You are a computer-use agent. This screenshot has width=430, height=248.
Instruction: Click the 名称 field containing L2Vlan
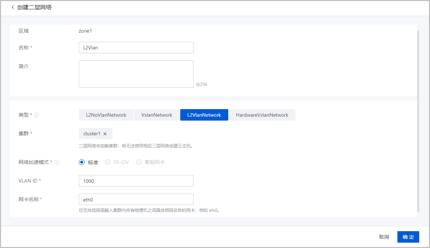tap(136, 48)
